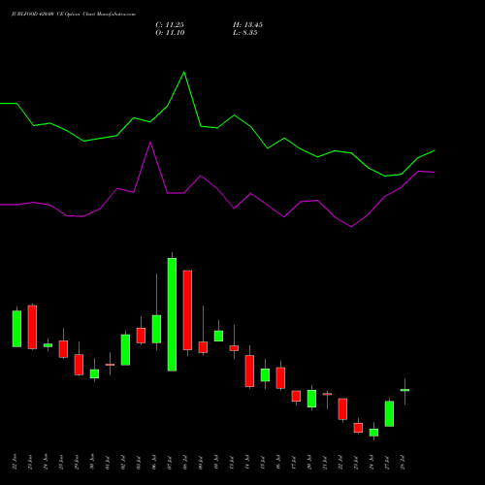This screenshot has width=485, height=485.
Task: Select the last candle for 28 Jul
Action: [404, 390]
